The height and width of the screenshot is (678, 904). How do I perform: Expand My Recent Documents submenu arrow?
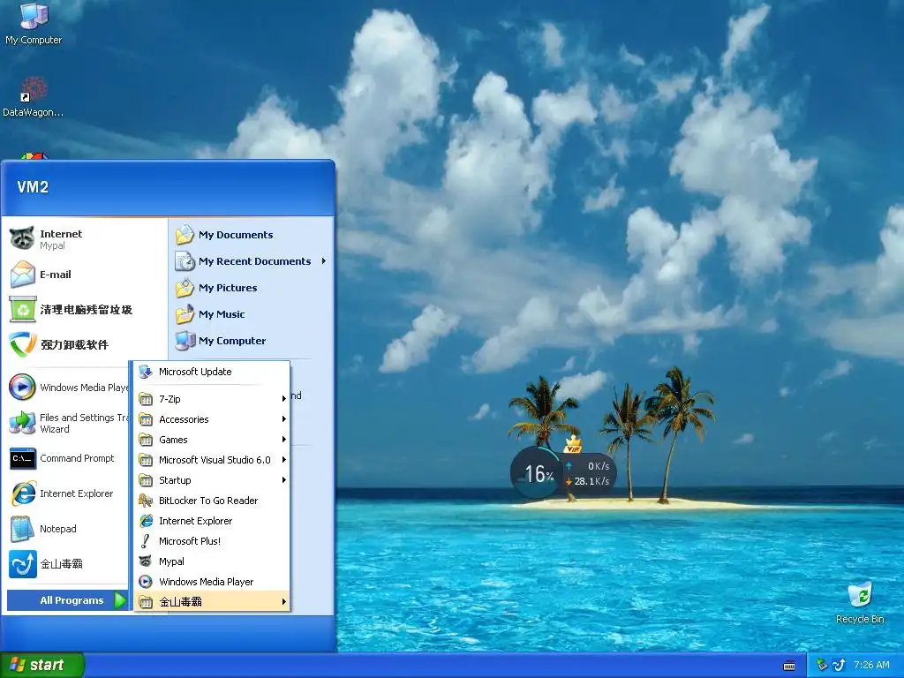point(324,261)
